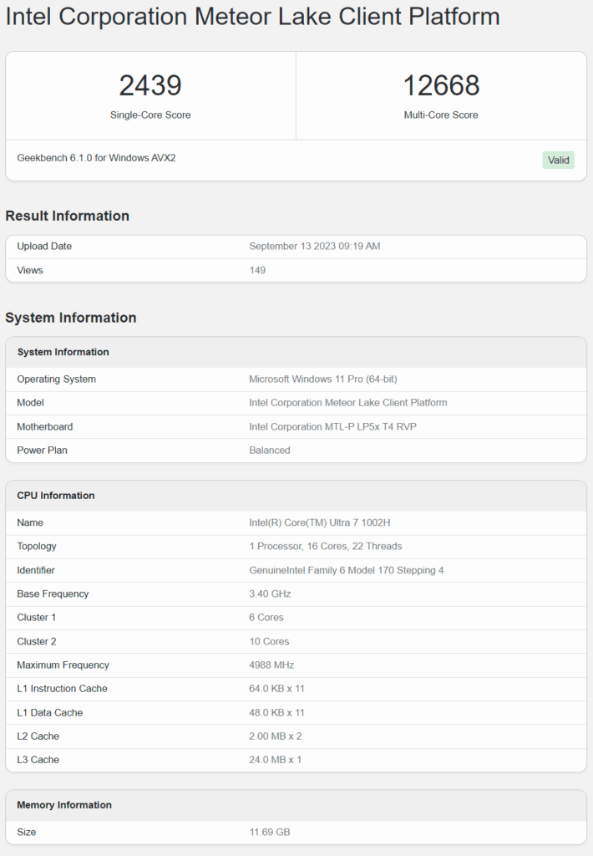Click the large System Information section heading
593x856 pixels.
[71, 318]
